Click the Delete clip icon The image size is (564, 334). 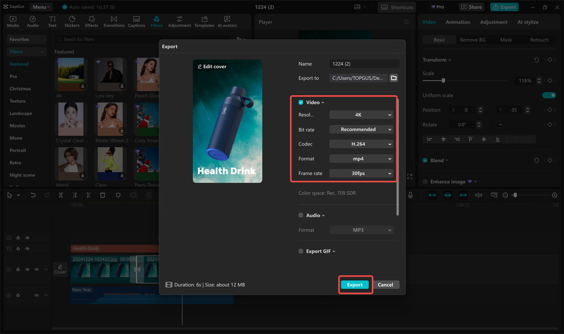coord(103,195)
